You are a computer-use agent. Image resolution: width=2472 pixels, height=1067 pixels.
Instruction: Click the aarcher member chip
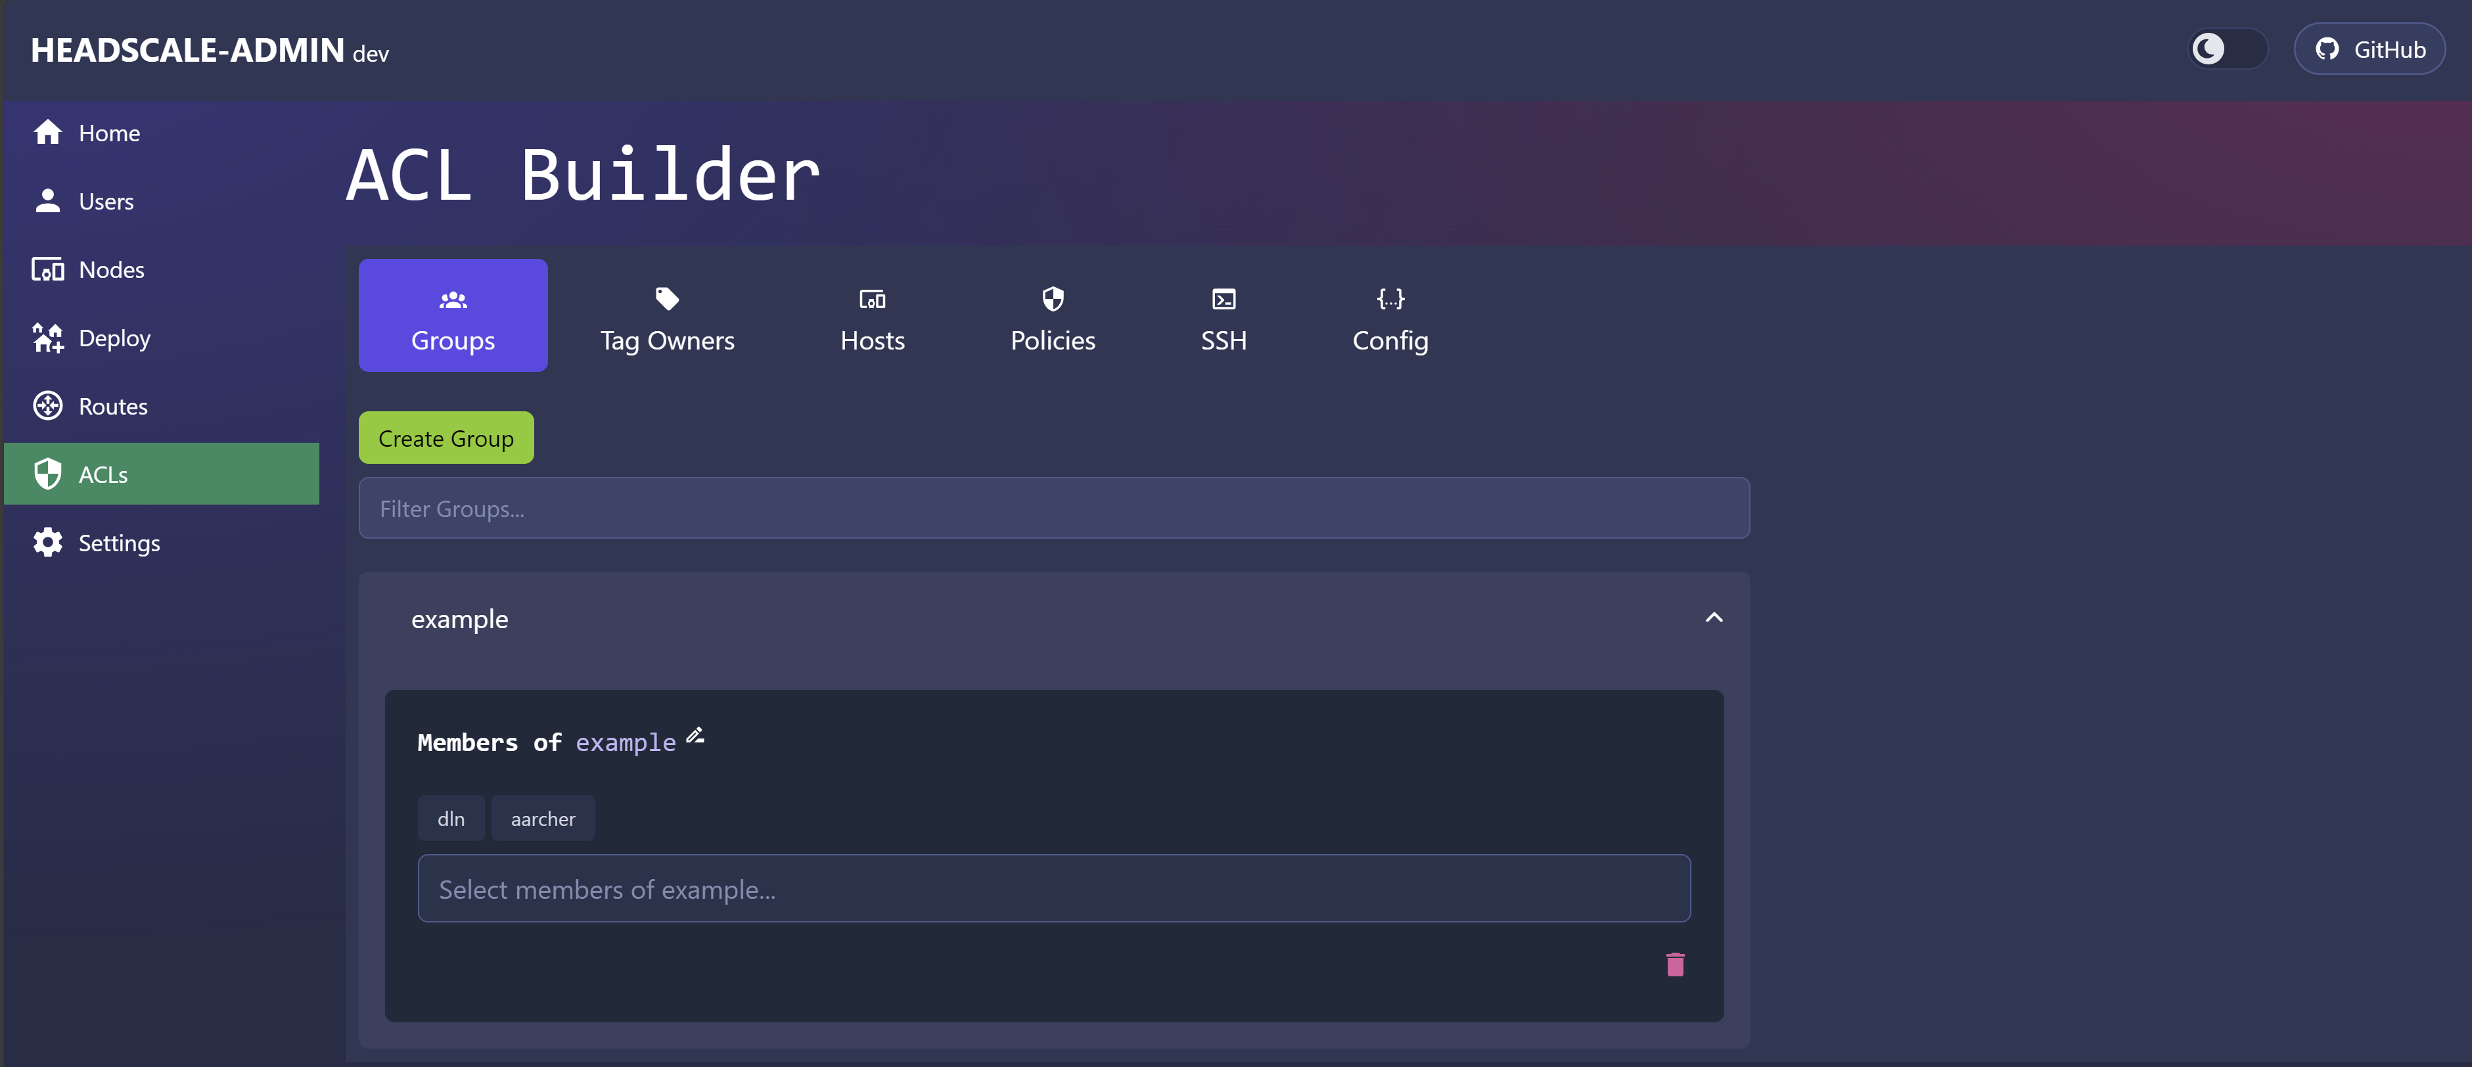(542, 819)
